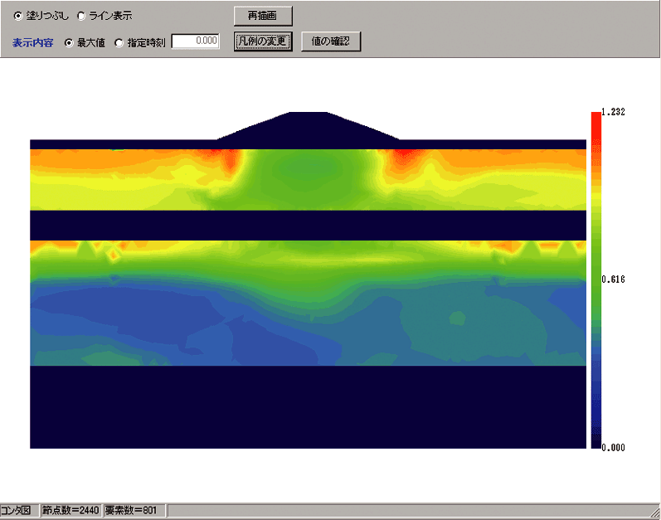Click the time value input field showing 0.000
The height and width of the screenshot is (520, 661).
196,41
